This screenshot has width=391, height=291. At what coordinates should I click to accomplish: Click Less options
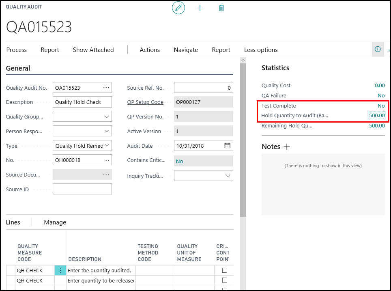click(x=261, y=50)
